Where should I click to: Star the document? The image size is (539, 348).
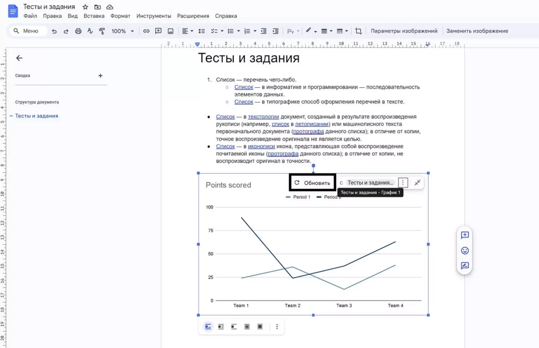pos(84,6)
